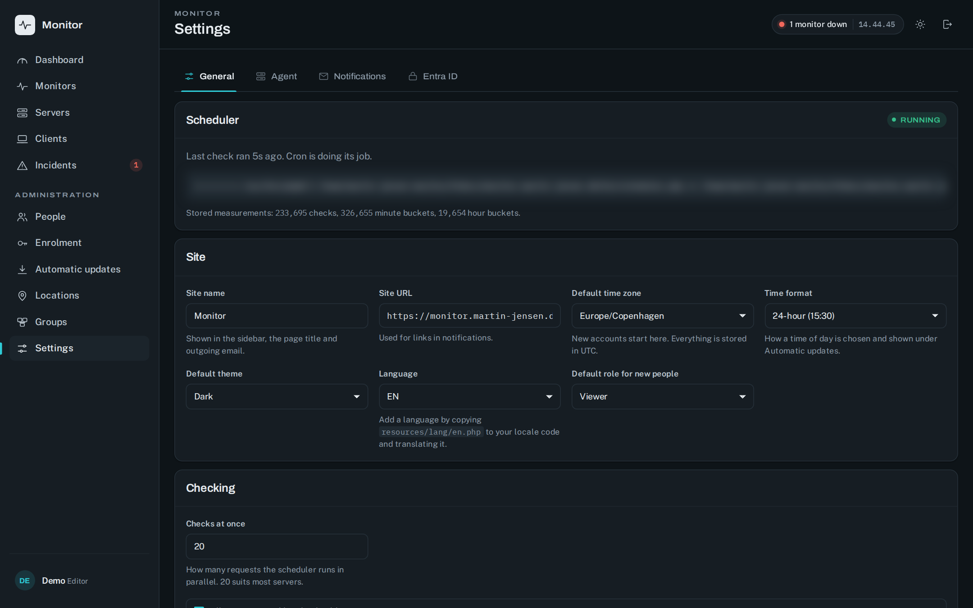Open the Language dropdown
Viewport: 973px width, 608px height.
click(470, 396)
